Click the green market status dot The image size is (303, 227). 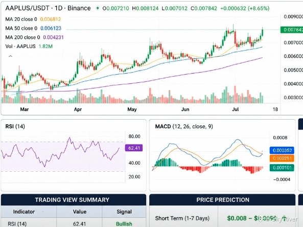(x=98, y=8)
